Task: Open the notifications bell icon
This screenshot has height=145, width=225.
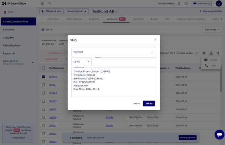Action: [x=179, y=4]
